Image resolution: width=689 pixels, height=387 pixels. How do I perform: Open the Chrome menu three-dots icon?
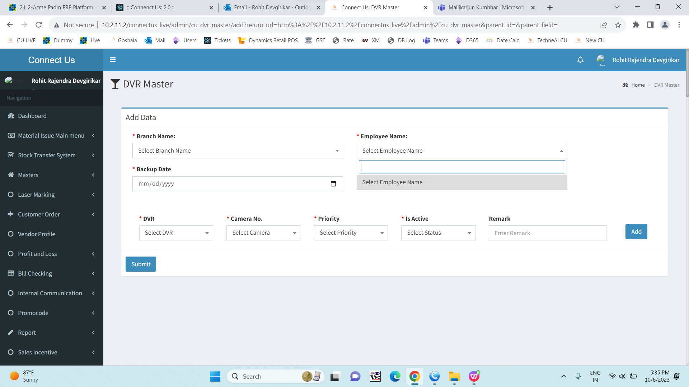point(679,25)
